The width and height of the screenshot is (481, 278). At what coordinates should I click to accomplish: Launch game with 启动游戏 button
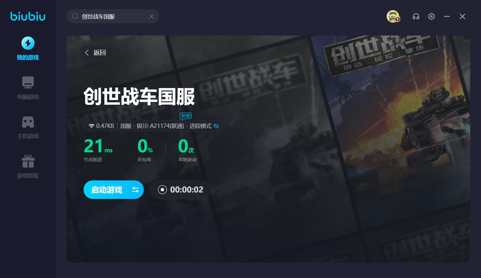pyautogui.click(x=107, y=190)
